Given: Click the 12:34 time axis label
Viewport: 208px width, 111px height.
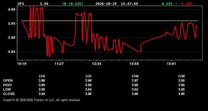Looking at the screenshot, I should click(97, 64).
